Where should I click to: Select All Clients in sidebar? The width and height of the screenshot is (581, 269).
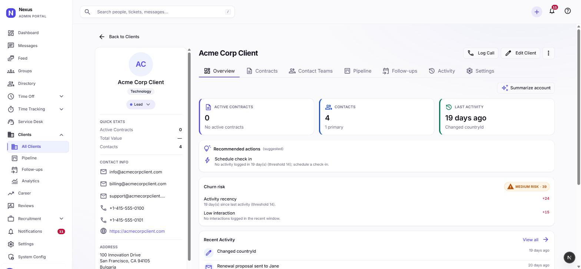pos(38,146)
